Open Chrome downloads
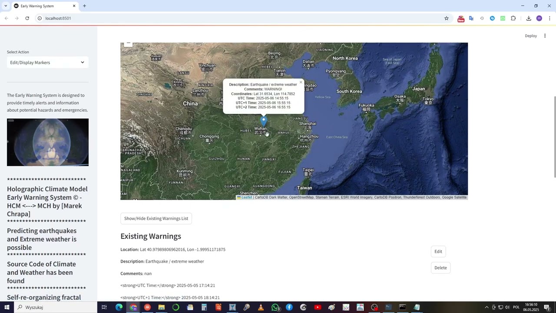Image resolution: width=556 pixels, height=313 pixels. click(529, 18)
